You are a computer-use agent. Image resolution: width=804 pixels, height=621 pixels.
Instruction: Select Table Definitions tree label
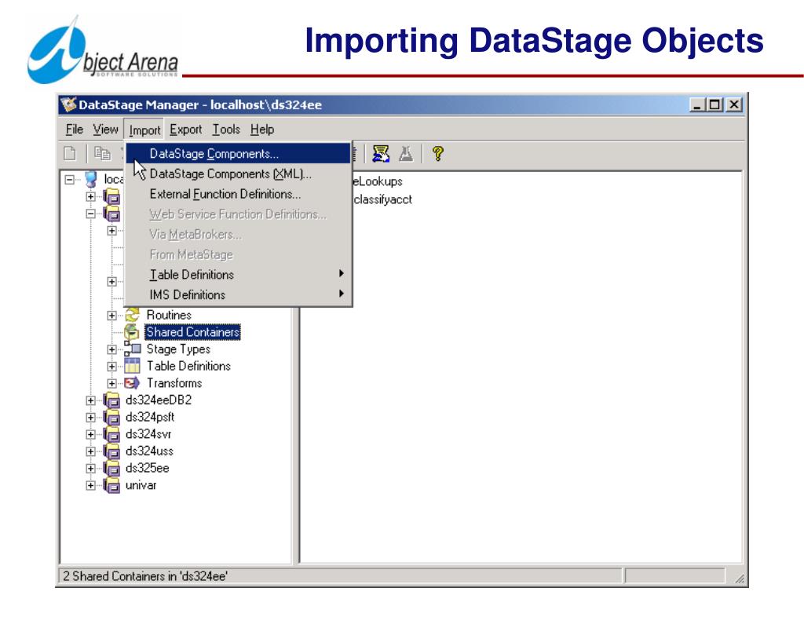click(x=188, y=366)
